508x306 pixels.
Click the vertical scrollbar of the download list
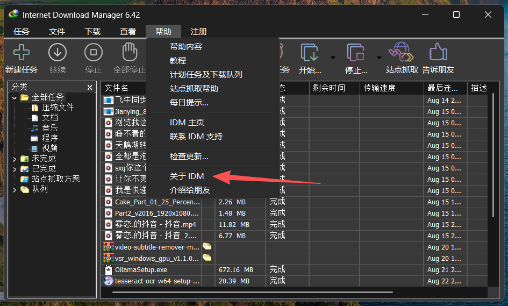click(x=493, y=155)
